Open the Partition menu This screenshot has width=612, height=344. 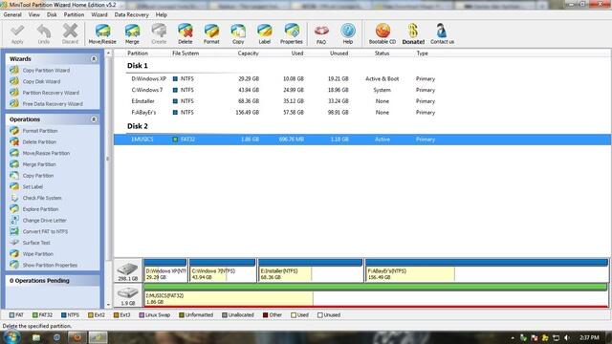(74, 15)
